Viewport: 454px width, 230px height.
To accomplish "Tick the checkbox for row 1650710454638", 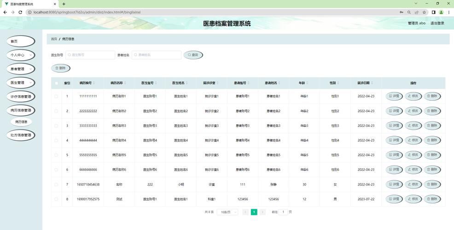I will pos(56,184).
